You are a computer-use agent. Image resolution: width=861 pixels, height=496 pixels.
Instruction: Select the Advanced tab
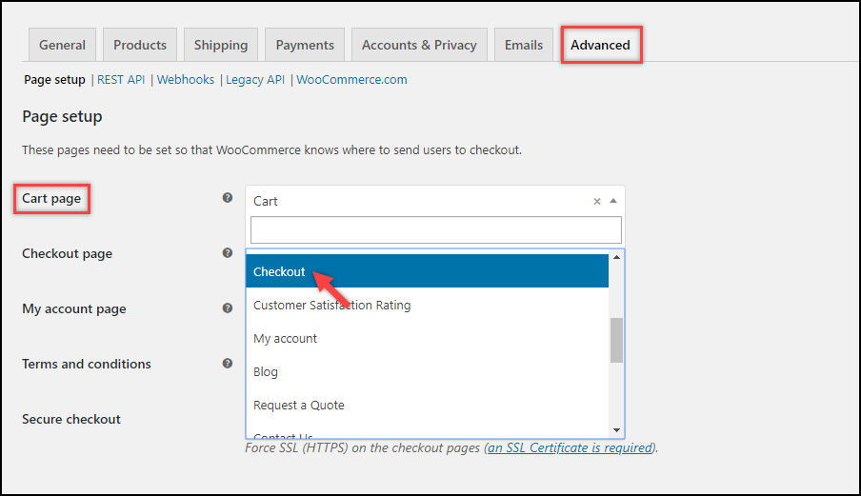(600, 45)
